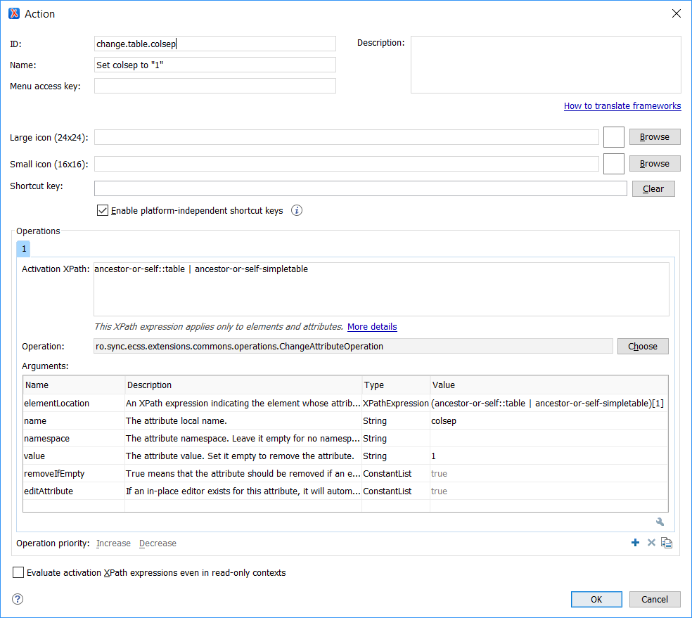The height and width of the screenshot is (618, 692).
Task: Open the removeIfEmpty value list
Action: (x=549, y=474)
